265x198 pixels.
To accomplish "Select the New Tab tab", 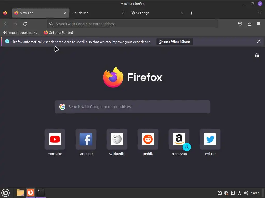I will click(x=41, y=13).
